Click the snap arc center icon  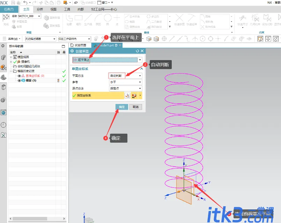(x=202, y=39)
